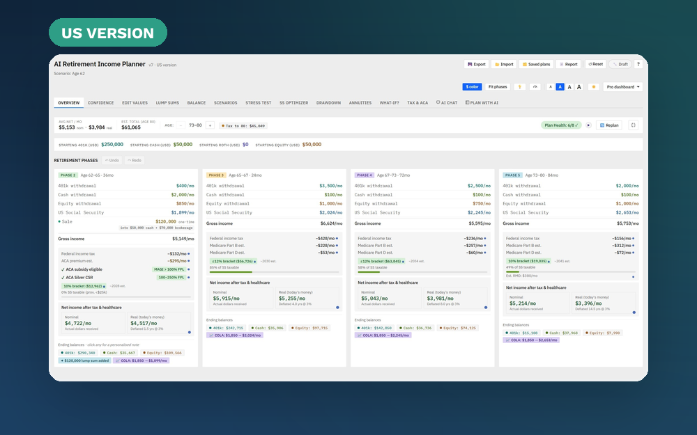Viewport: 697px width, 435px height.
Task: Click starting 401k value $250,000
Action: [112, 145]
